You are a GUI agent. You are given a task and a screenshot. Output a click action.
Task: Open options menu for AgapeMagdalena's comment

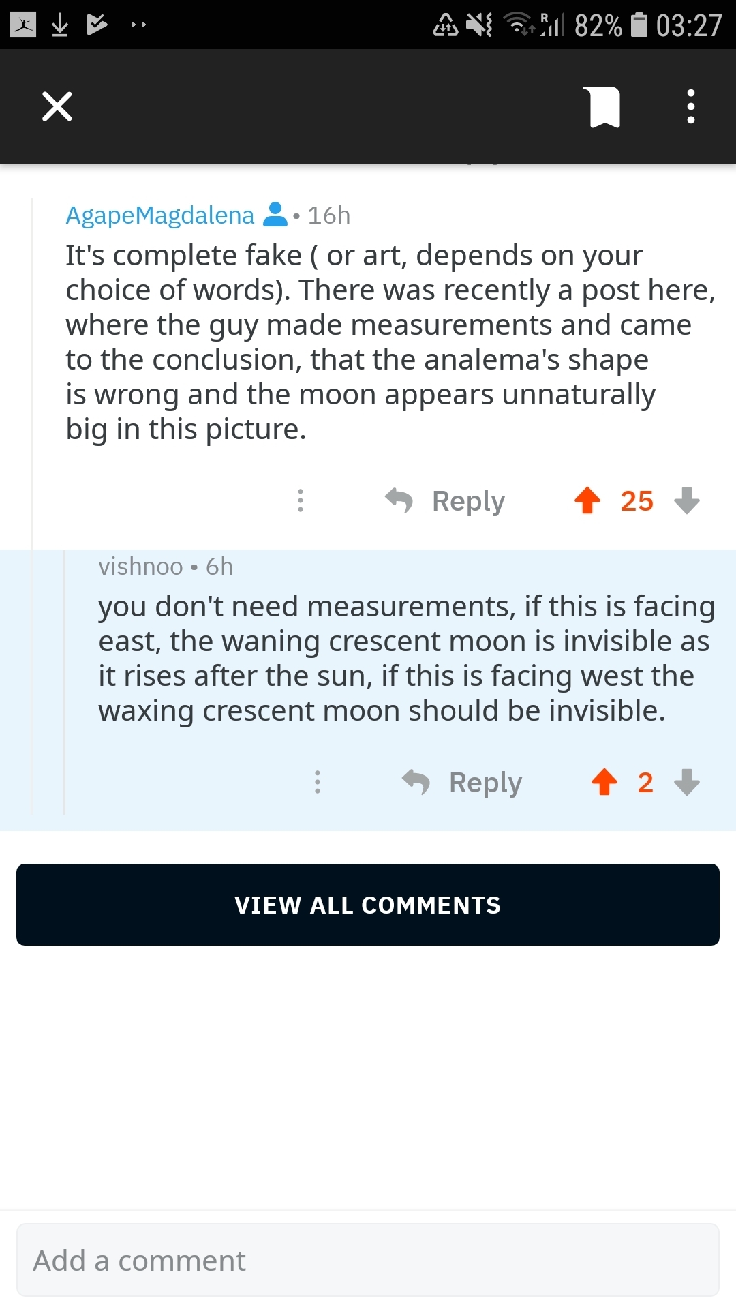[301, 500]
